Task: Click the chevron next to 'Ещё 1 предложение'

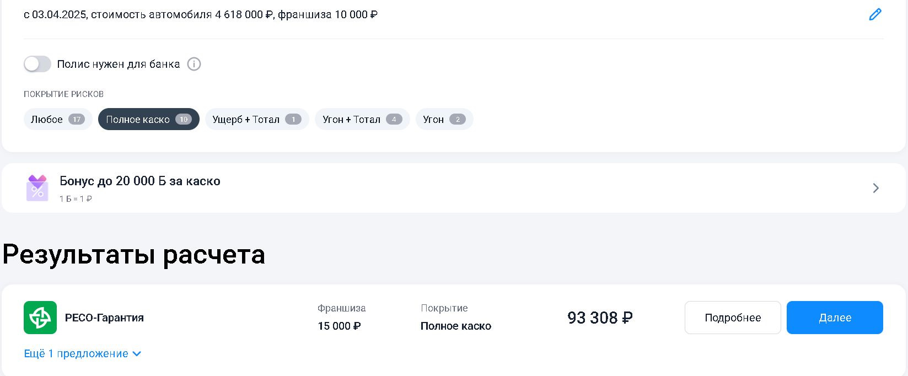Action: pos(137,353)
